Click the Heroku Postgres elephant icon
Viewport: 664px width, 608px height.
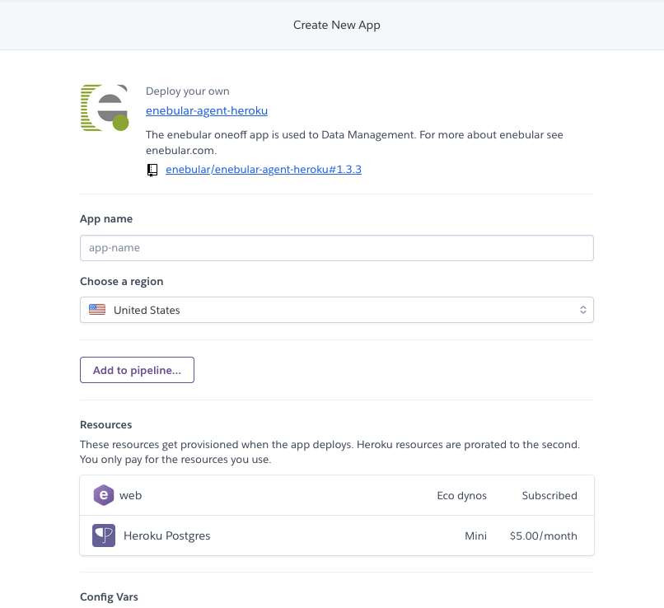pyautogui.click(x=104, y=536)
